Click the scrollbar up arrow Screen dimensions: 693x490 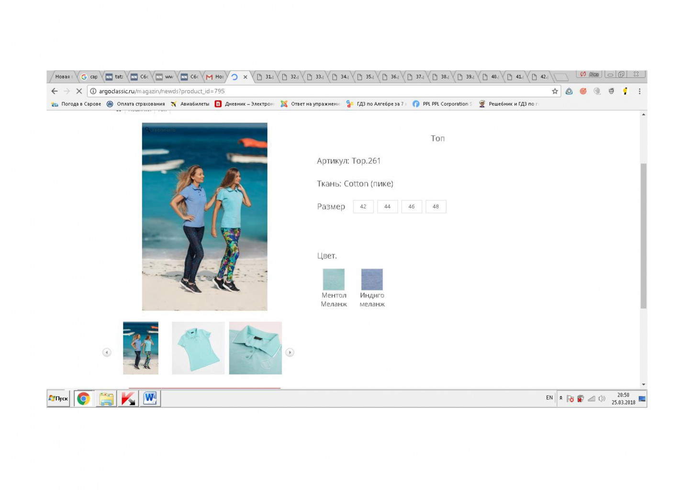pyautogui.click(x=643, y=114)
